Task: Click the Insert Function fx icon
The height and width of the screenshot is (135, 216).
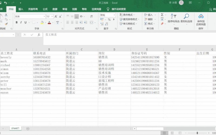Action: pos(39,35)
